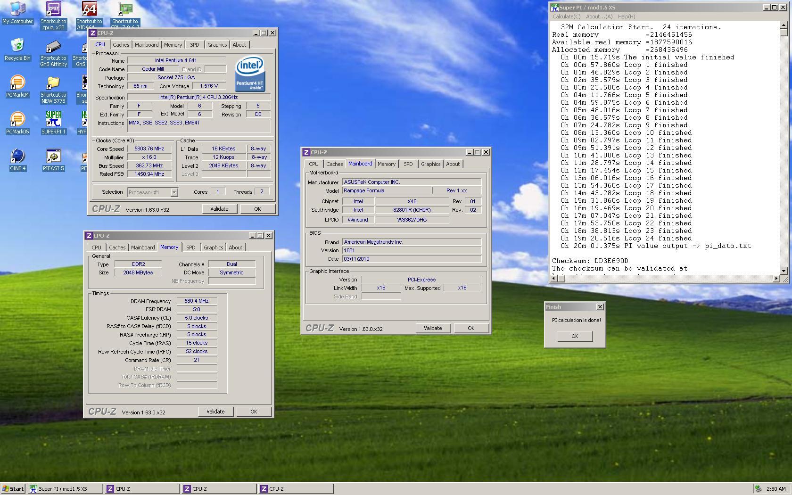Open My Computer desktop icon
Screen dimensions: 792x495
pos(17,13)
